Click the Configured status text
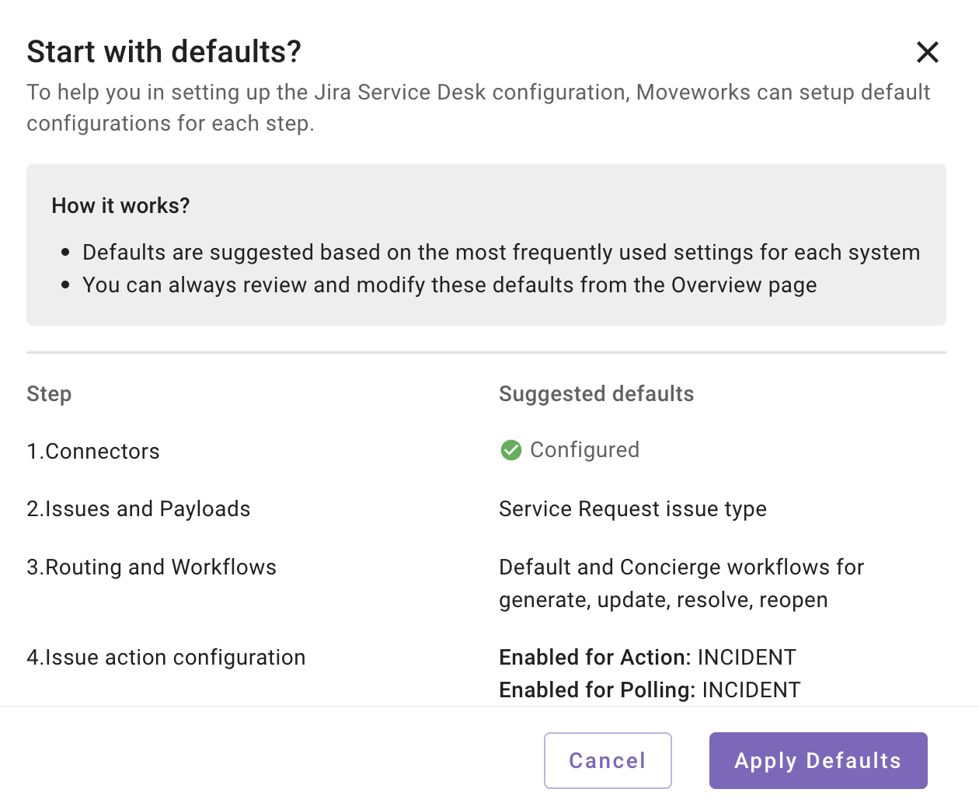This screenshot has height=810, width=979. [x=584, y=450]
